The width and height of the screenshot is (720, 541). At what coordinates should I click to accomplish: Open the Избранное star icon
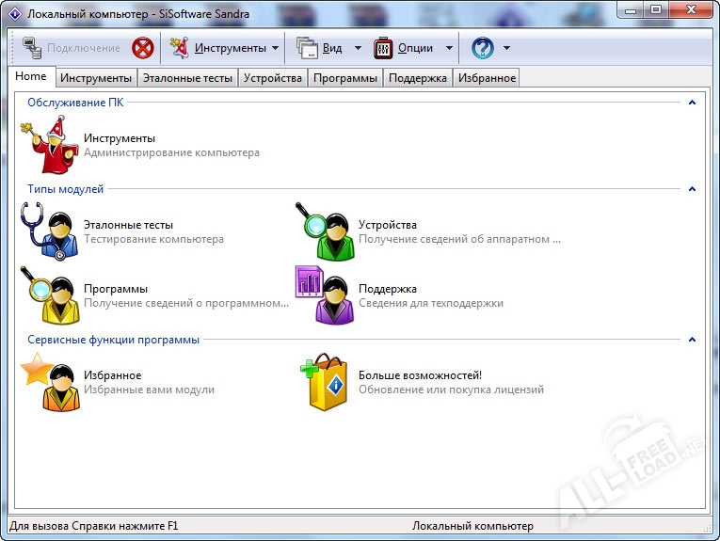48,382
